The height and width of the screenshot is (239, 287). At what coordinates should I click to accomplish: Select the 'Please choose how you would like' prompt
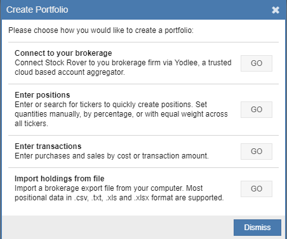[101, 30]
